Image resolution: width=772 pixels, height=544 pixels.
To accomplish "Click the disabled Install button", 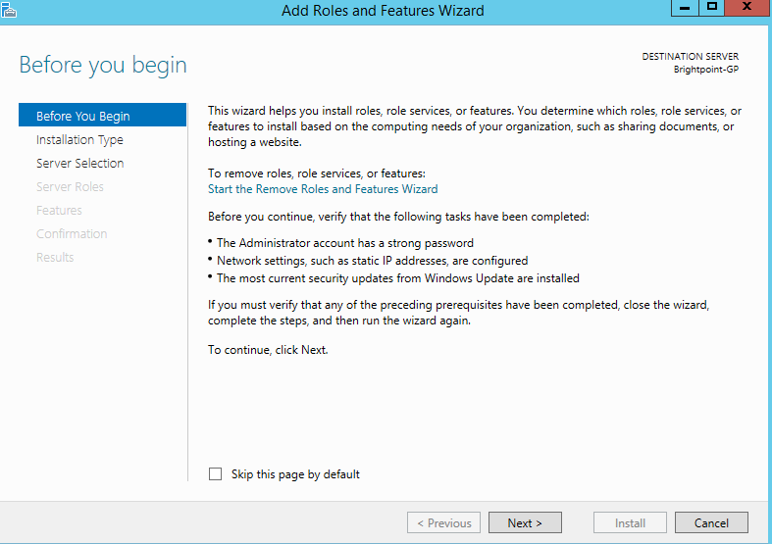I will click(x=630, y=523).
